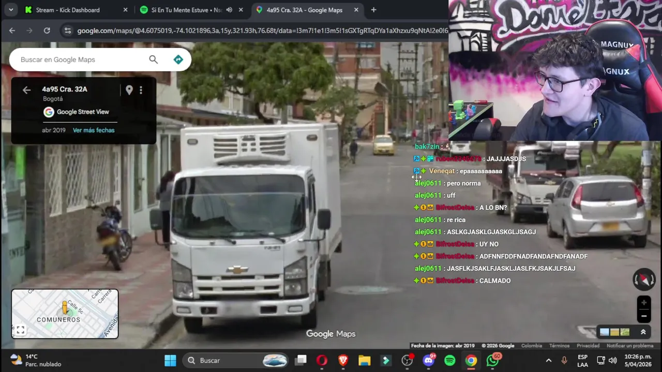Open the tab search dropdown arrow

tap(11, 10)
